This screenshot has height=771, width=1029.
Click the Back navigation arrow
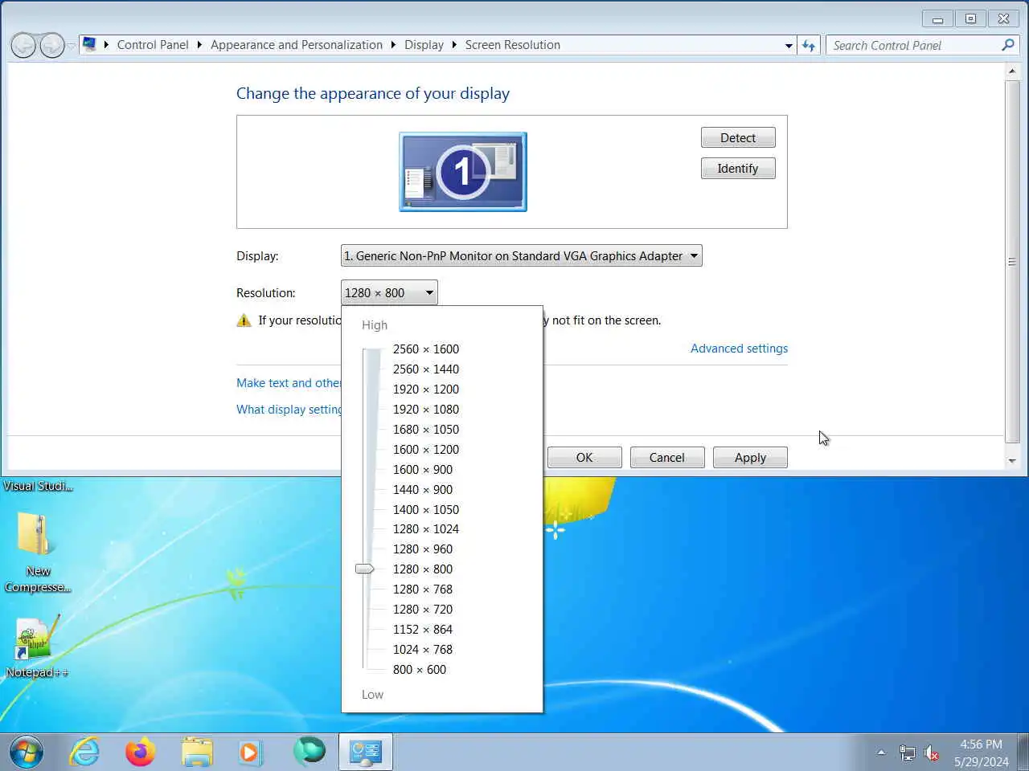coord(23,45)
